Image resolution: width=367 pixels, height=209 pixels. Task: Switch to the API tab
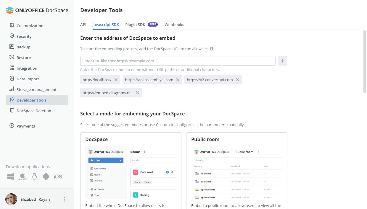pyautogui.click(x=83, y=25)
